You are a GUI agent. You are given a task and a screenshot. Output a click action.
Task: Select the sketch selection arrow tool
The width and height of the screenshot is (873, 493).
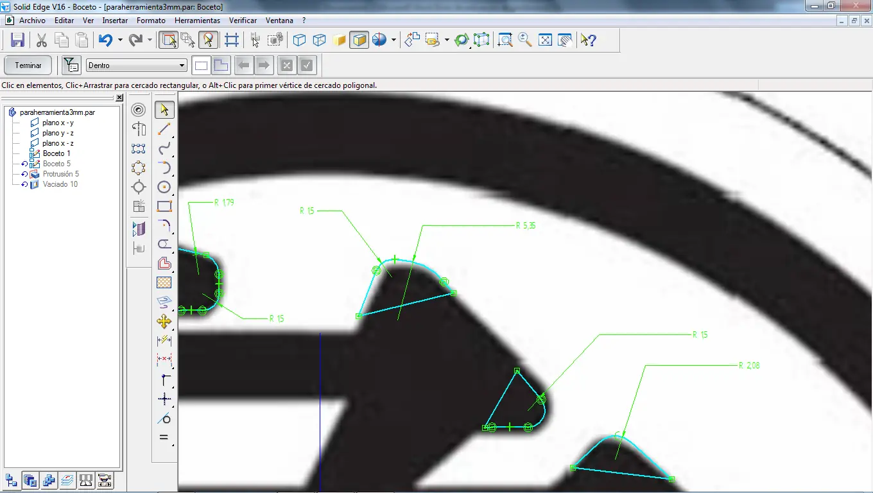(x=164, y=109)
